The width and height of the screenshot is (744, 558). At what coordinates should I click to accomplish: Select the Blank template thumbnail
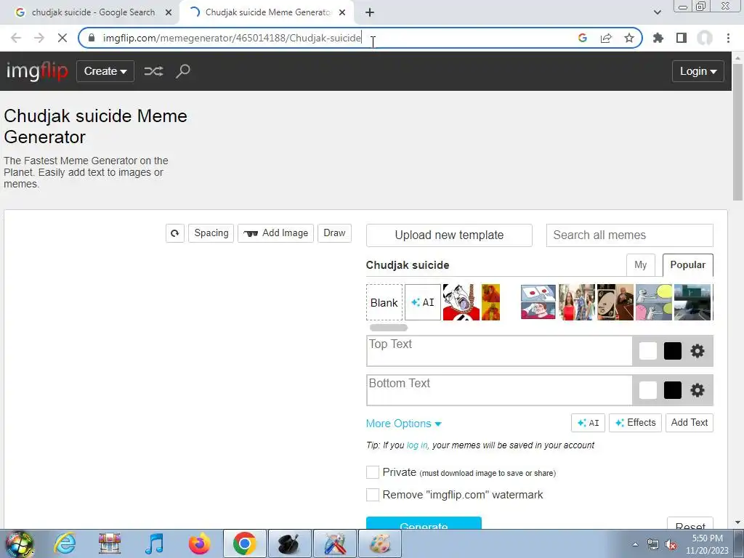click(x=384, y=302)
